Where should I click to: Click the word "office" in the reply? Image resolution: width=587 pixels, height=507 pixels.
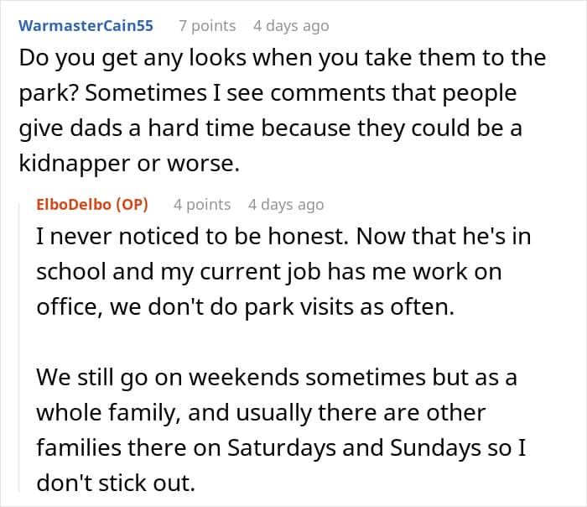pyautogui.click(x=66, y=306)
